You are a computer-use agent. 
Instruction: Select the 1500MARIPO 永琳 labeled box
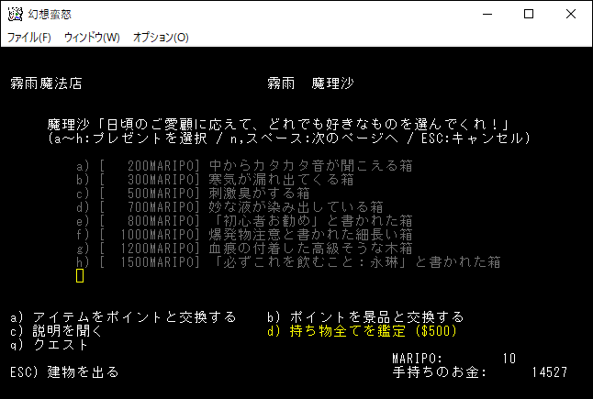pos(288,262)
